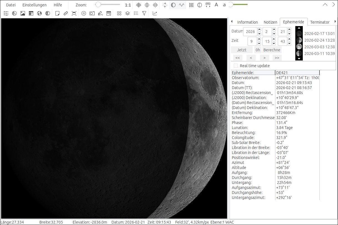Screen dimensions: 338x225
Task: Toggle the phase half-circle button
Action: [x=173, y=5]
